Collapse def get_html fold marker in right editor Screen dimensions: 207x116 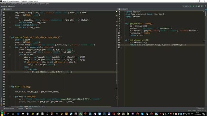(125, 24)
